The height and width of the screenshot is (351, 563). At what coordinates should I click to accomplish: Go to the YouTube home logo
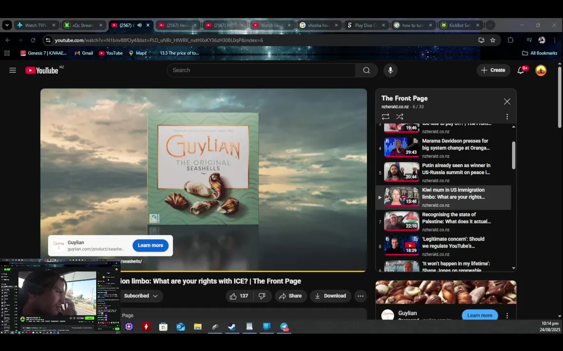tap(41, 70)
